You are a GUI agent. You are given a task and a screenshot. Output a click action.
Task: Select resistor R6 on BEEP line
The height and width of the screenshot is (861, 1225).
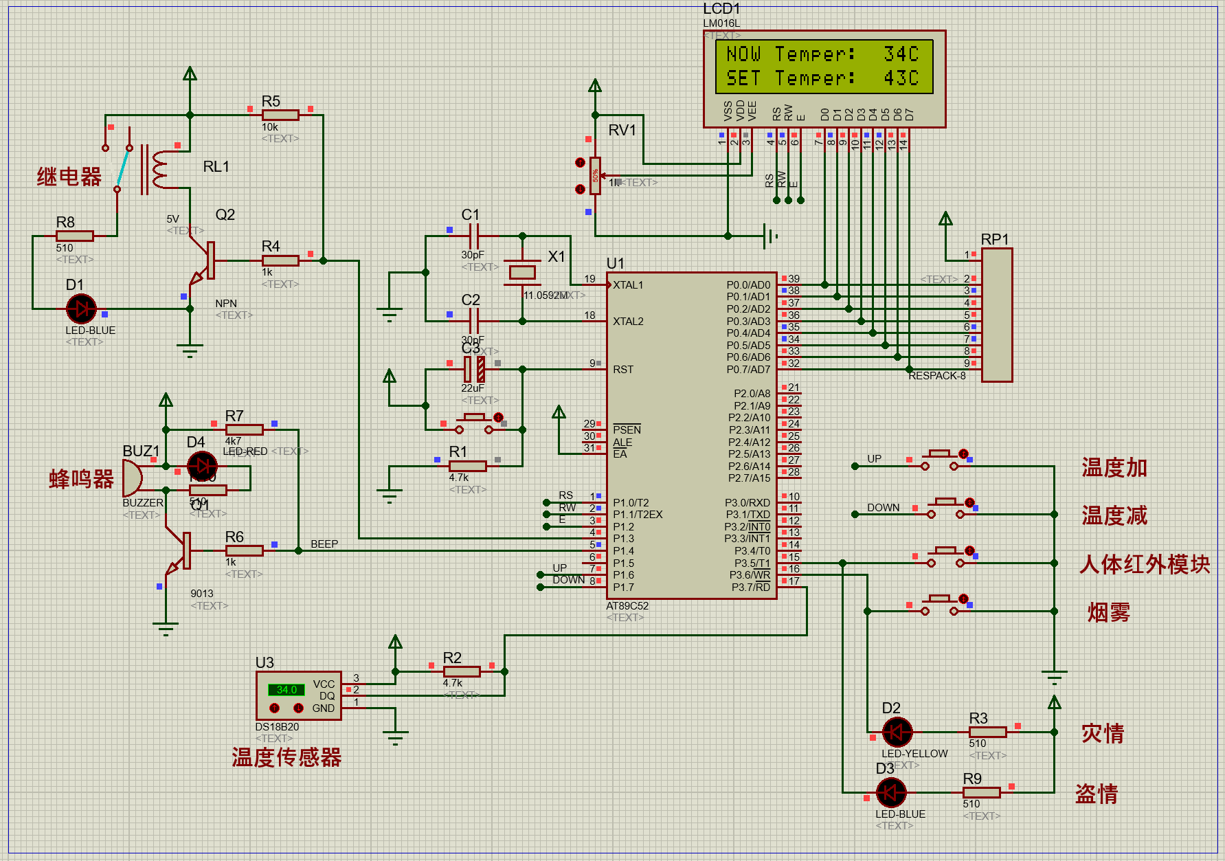tap(244, 550)
